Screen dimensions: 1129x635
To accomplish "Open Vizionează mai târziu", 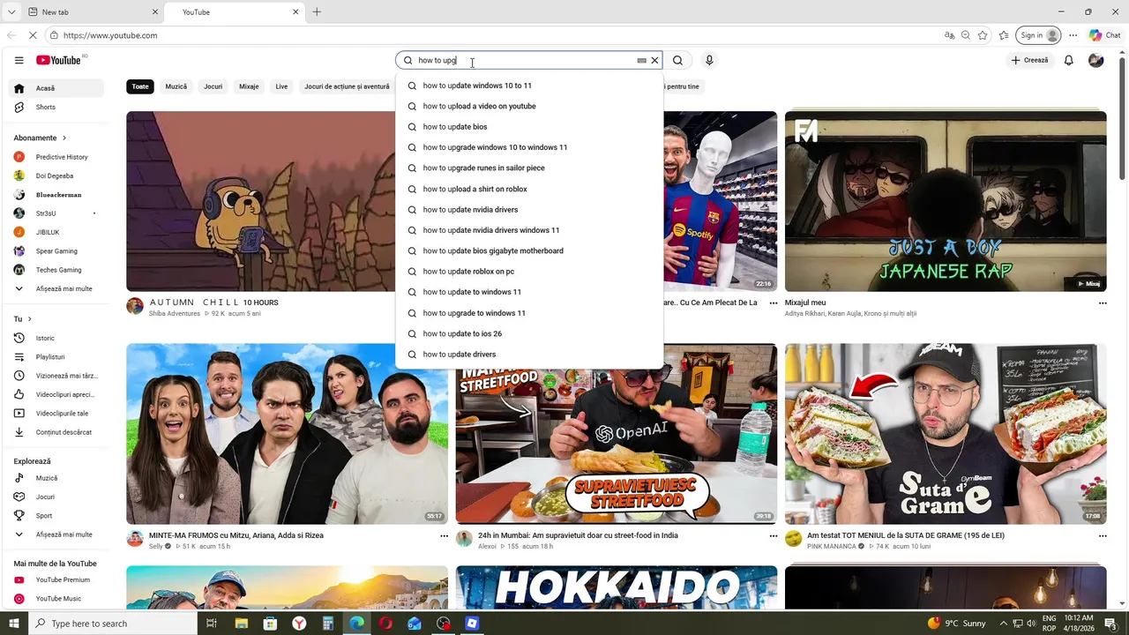I will pos(56,376).
